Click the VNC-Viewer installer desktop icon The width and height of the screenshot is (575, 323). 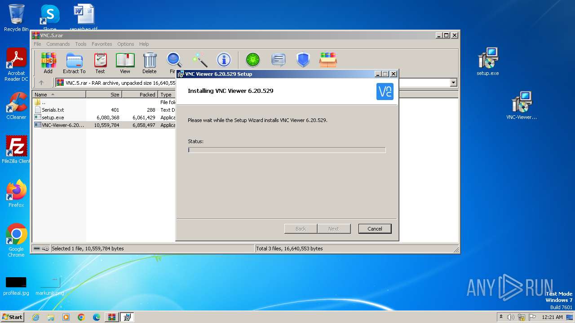click(x=522, y=106)
